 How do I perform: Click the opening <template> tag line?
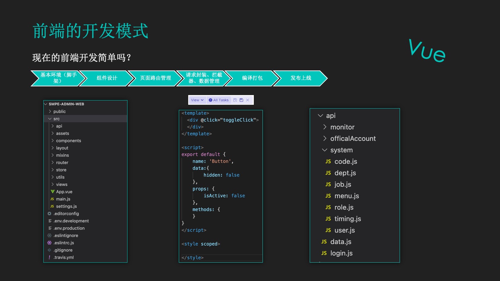(x=195, y=113)
